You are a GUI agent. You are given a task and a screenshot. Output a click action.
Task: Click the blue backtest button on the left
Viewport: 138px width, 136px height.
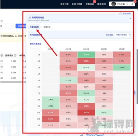21,26
